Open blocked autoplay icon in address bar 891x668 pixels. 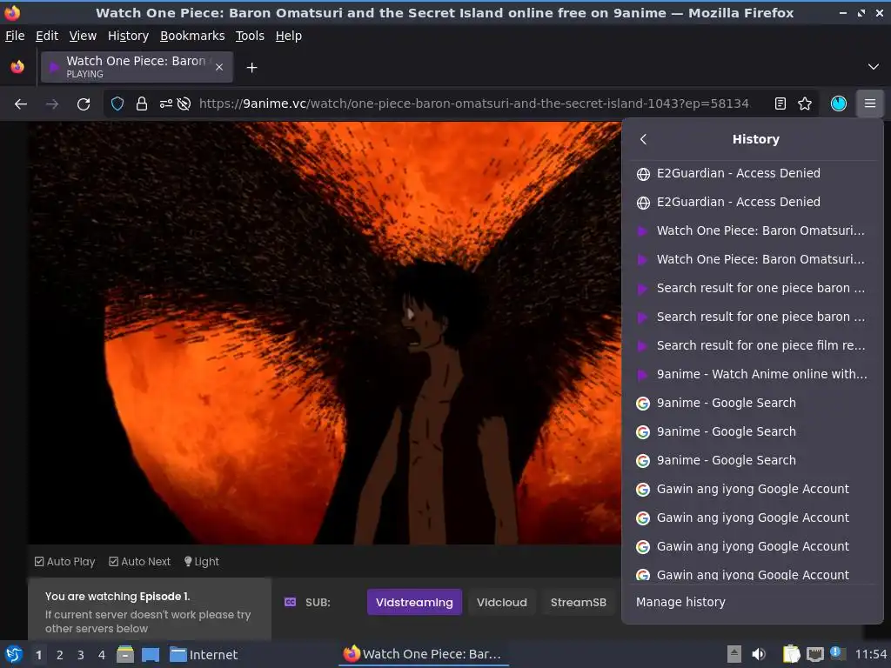184,104
